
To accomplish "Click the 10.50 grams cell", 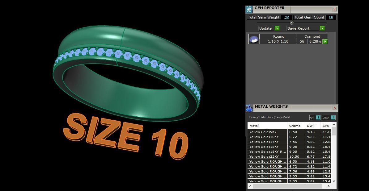I will click(296, 156).
